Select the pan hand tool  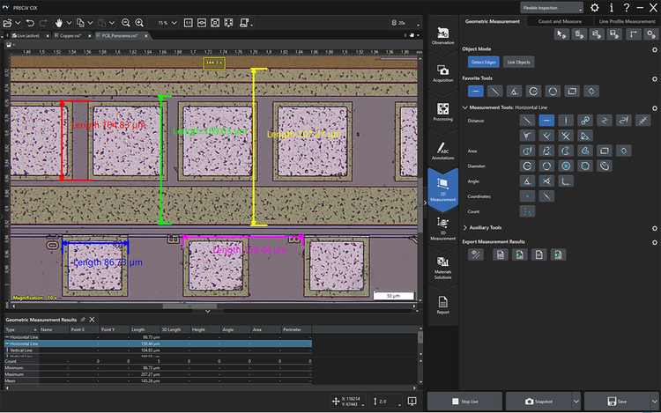(x=59, y=22)
